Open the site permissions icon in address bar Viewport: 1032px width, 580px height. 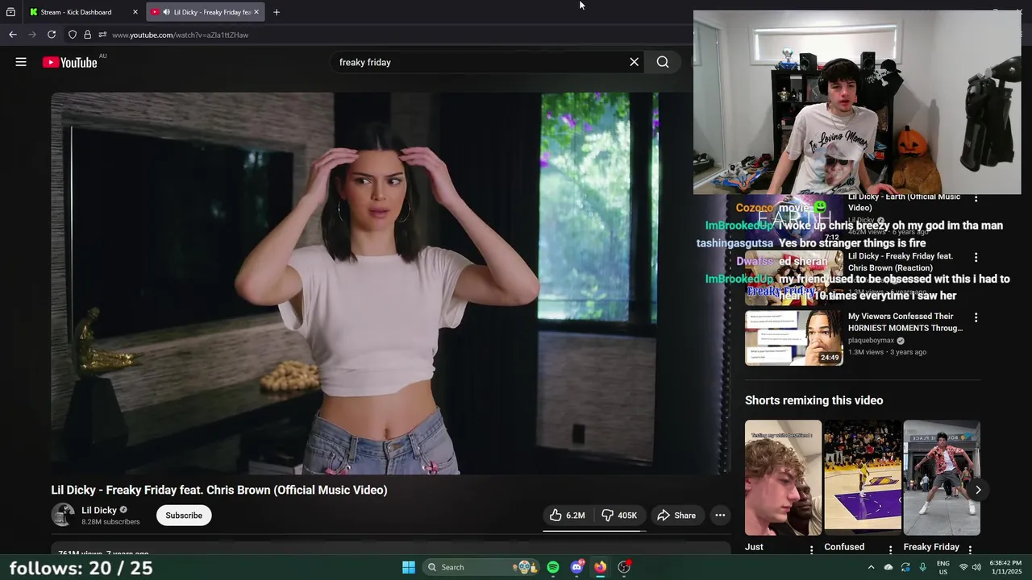(102, 35)
